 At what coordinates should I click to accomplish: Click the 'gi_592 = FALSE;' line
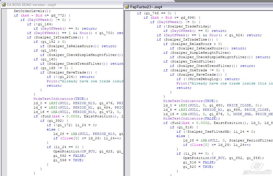click(69, 156)
